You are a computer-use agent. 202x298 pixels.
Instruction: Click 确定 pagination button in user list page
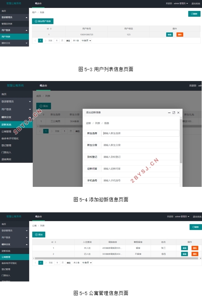pos(68,41)
